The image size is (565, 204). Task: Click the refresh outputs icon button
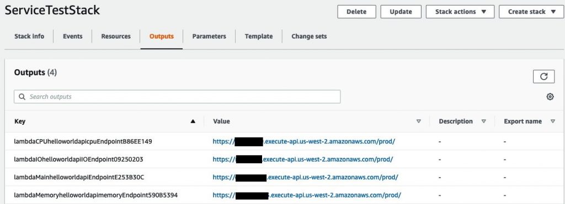coord(543,76)
